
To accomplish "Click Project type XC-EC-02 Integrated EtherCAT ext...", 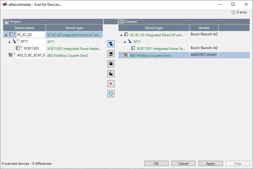I will coord(74,35).
